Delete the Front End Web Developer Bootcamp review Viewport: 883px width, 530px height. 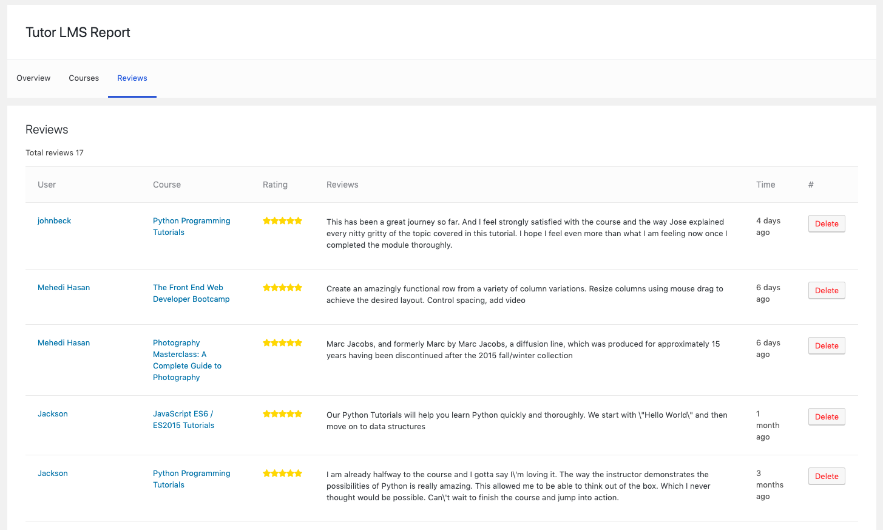827,290
